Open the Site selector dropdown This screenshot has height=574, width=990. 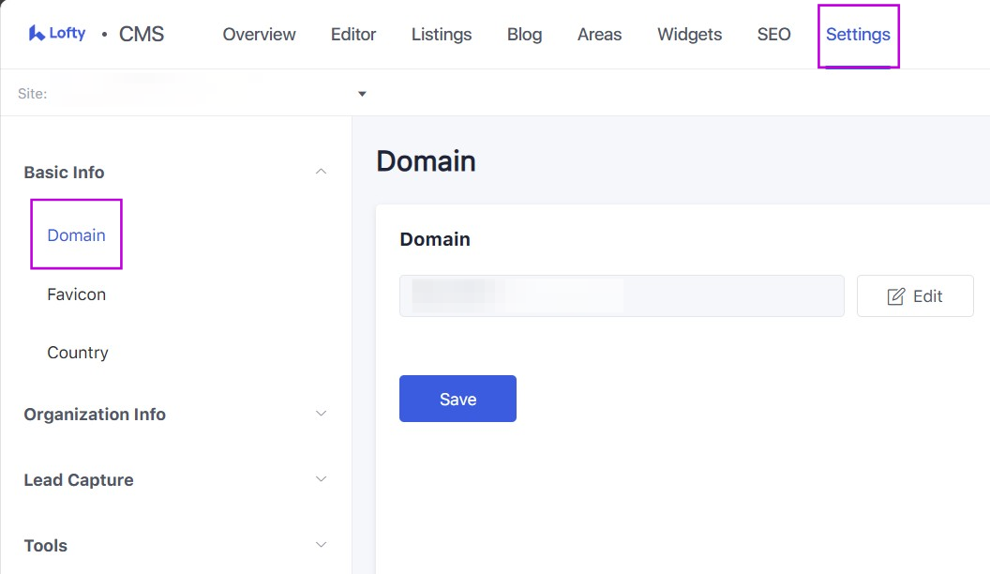point(362,94)
